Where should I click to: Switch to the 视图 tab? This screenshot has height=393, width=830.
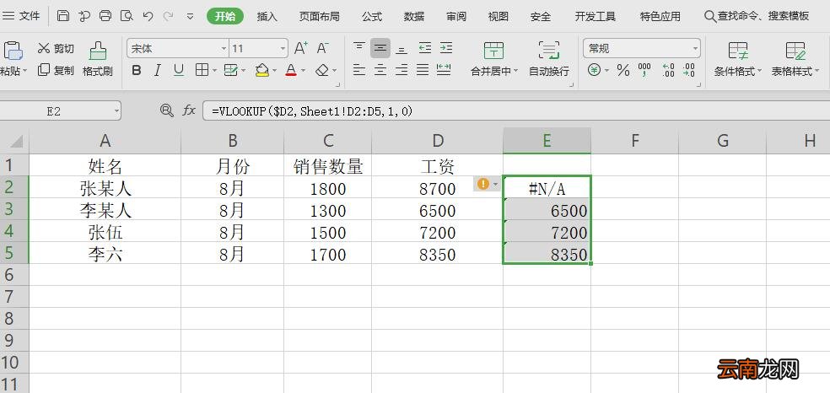click(x=499, y=16)
